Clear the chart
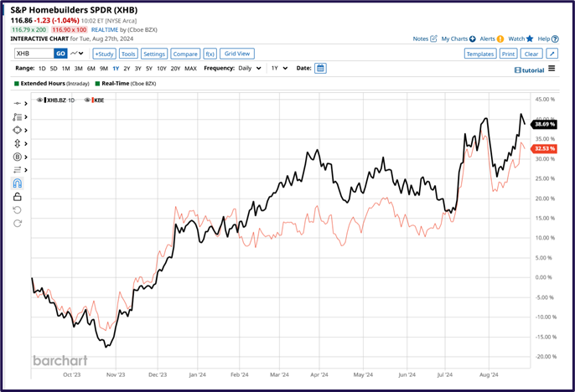This screenshot has width=575, height=392. pyautogui.click(x=531, y=54)
